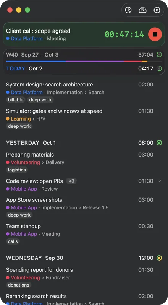The image size is (168, 305).
Task: Click 03:00 duration of Preparing materials
Action: [x=146, y=155]
